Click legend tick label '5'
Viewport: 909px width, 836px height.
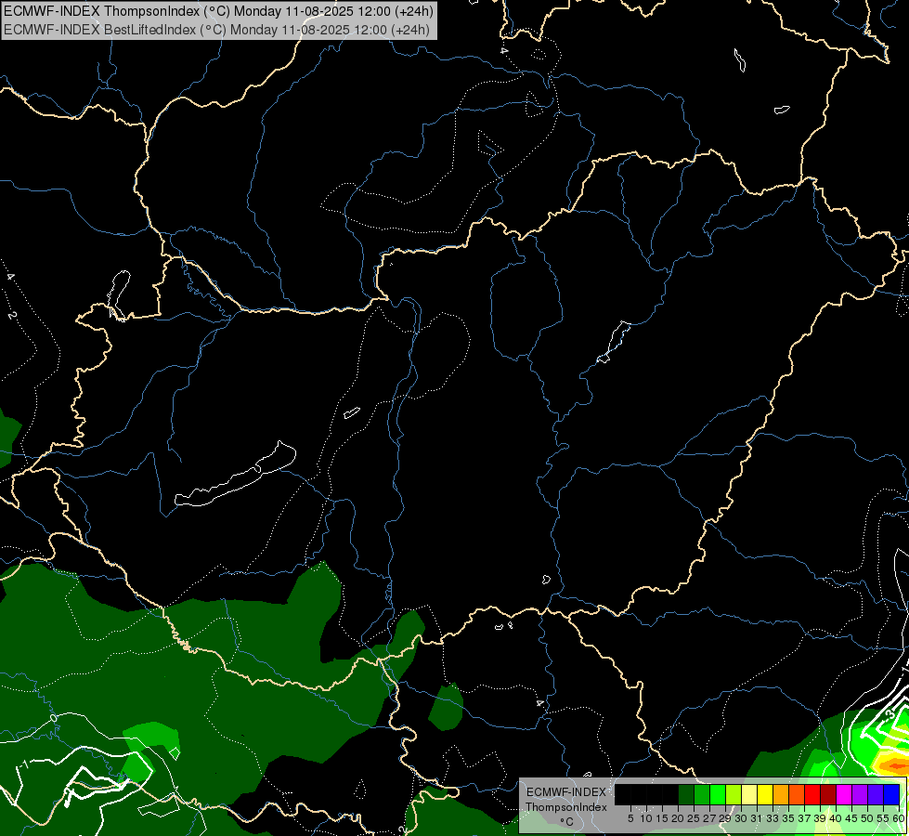[x=630, y=818]
